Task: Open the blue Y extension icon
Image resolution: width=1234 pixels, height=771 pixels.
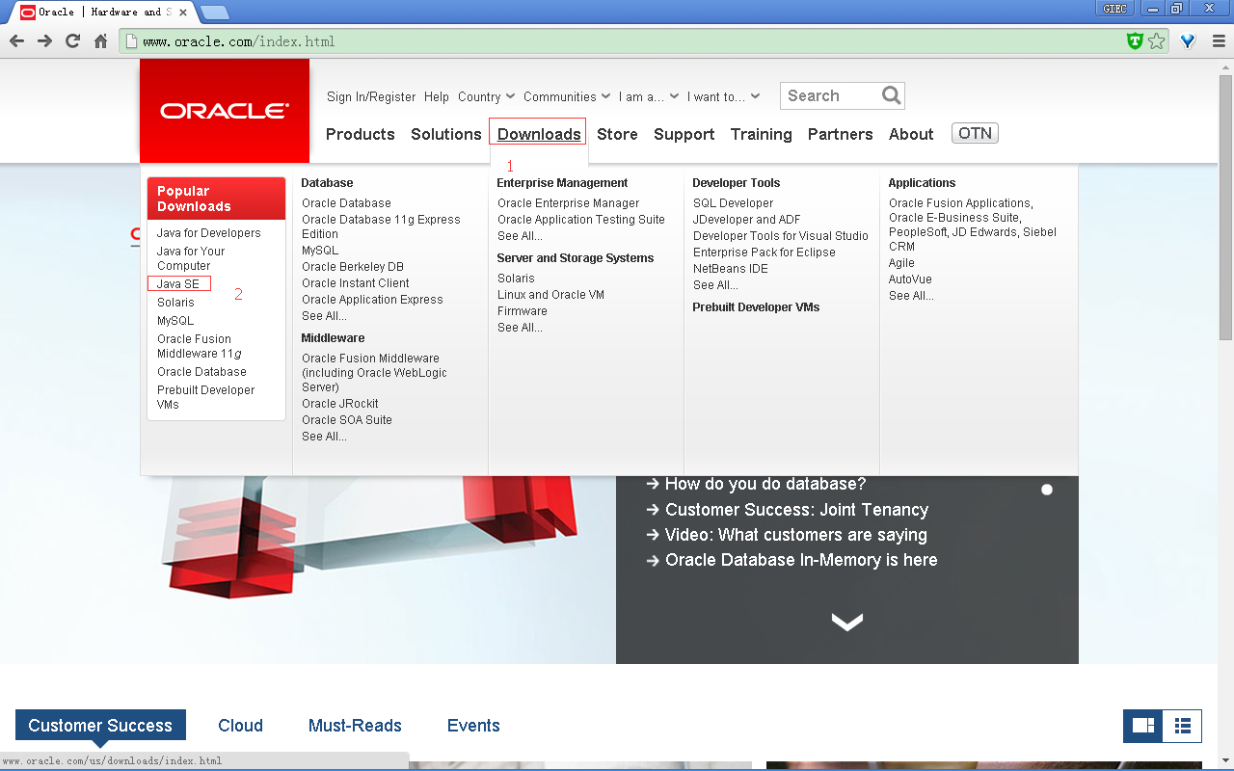Action: click(x=1188, y=41)
